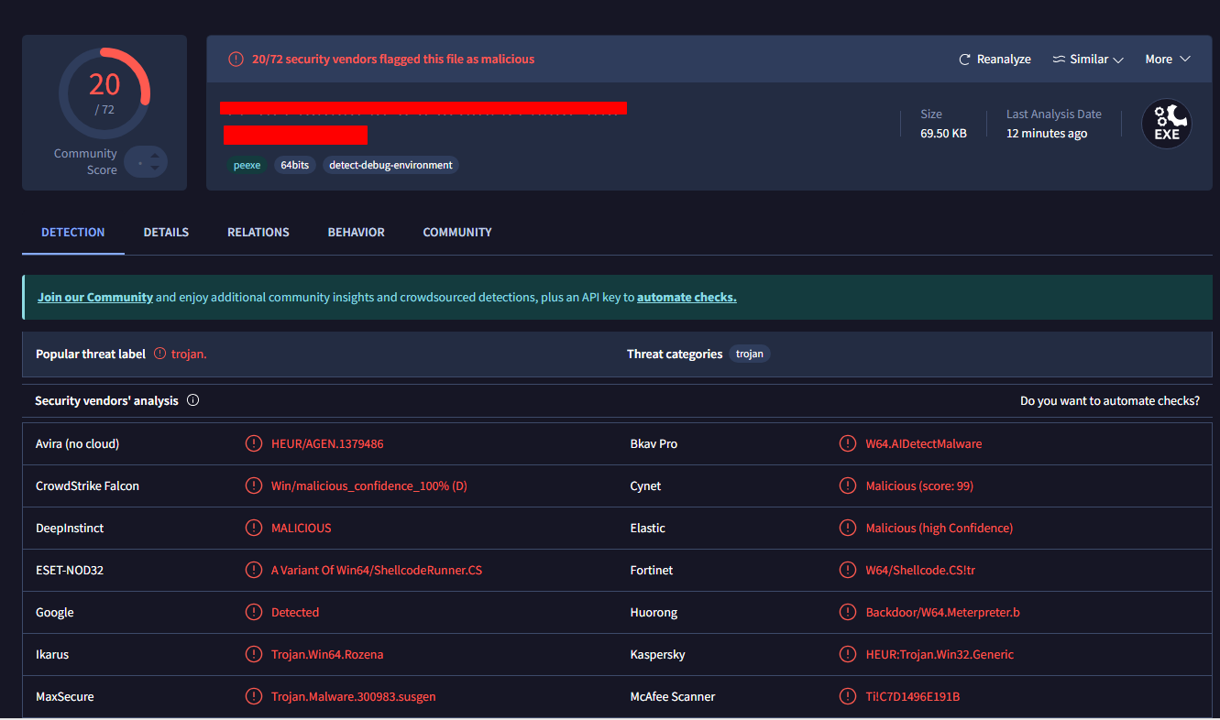The image size is (1220, 720).
Task: Click the DeepInstinct detection alert icon
Action: tap(254, 528)
